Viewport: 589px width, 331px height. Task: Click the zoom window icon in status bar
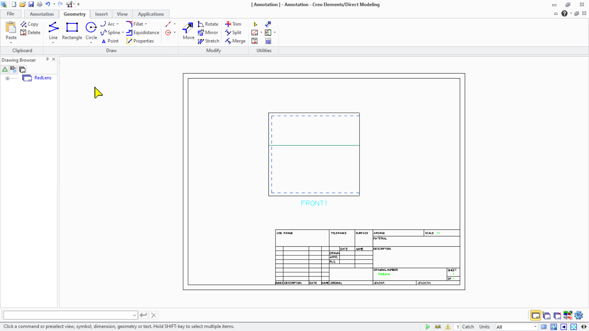click(x=554, y=327)
